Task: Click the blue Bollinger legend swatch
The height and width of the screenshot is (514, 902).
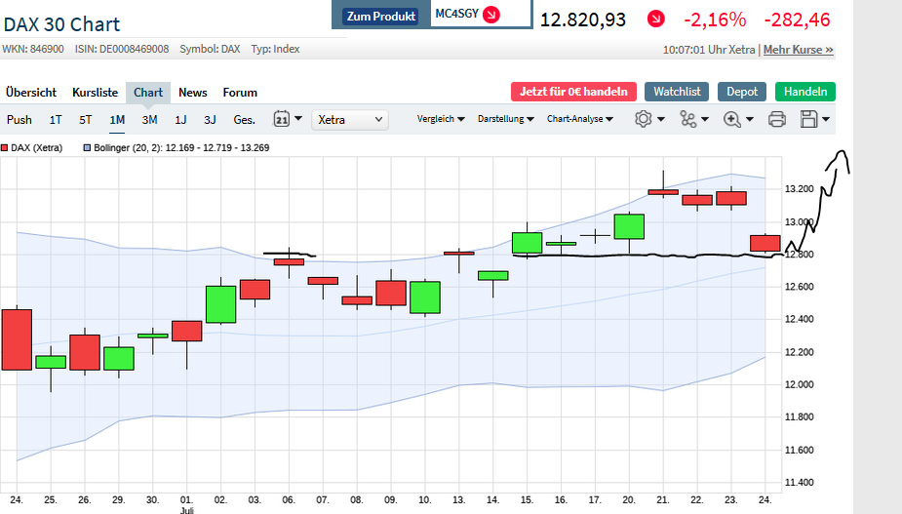Action: coord(88,148)
